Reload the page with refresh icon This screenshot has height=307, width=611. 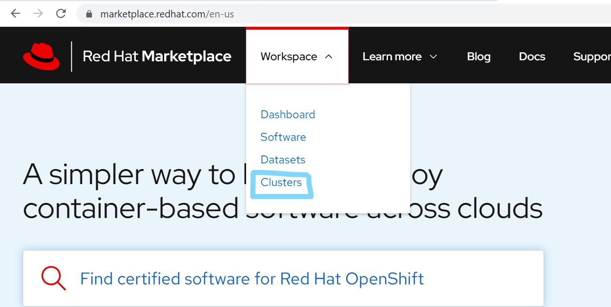click(61, 14)
